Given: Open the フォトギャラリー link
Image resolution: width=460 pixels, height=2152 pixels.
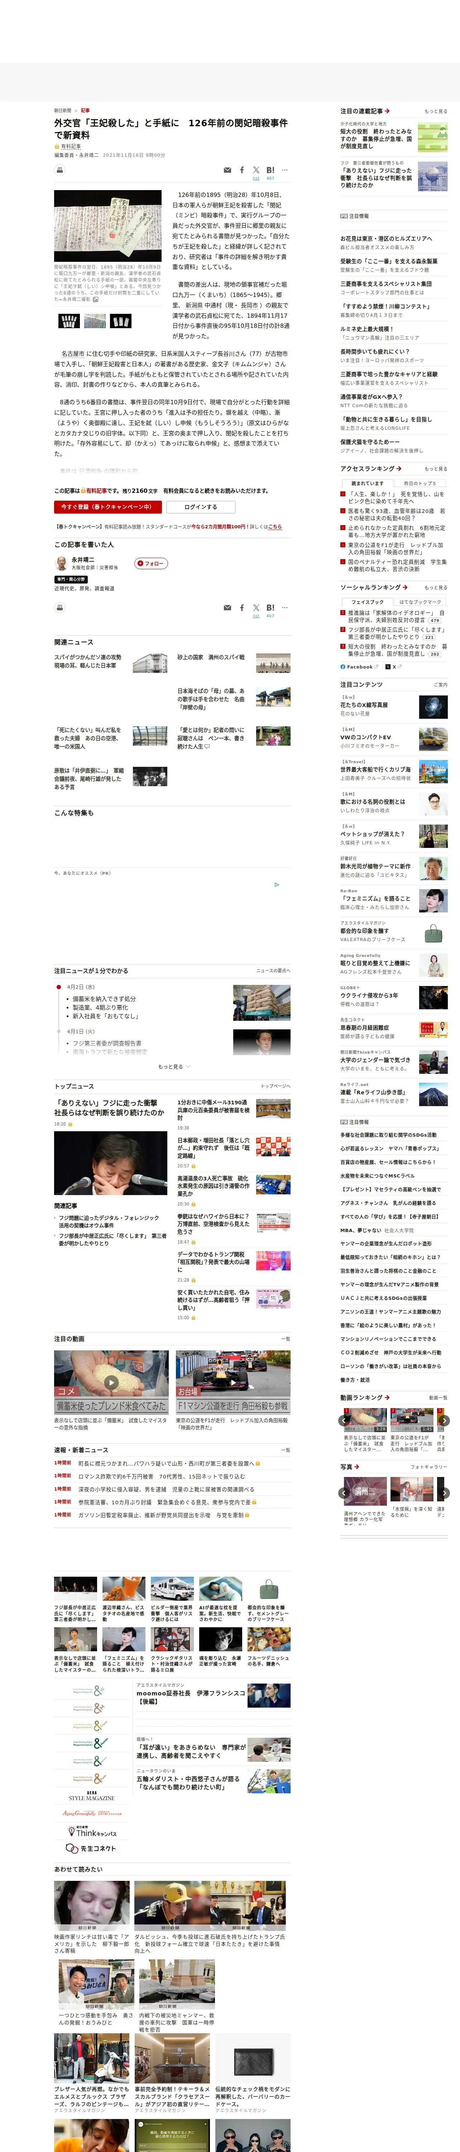Looking at the screenshot, I should pos(429,1467).
